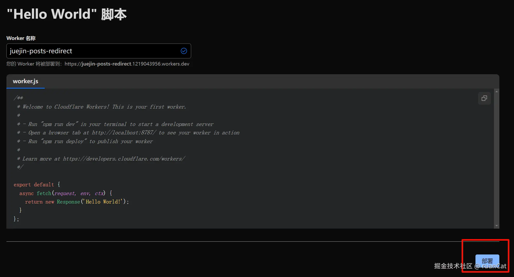
Task: Click the blue checkmark validation icon
Action: 184,51
